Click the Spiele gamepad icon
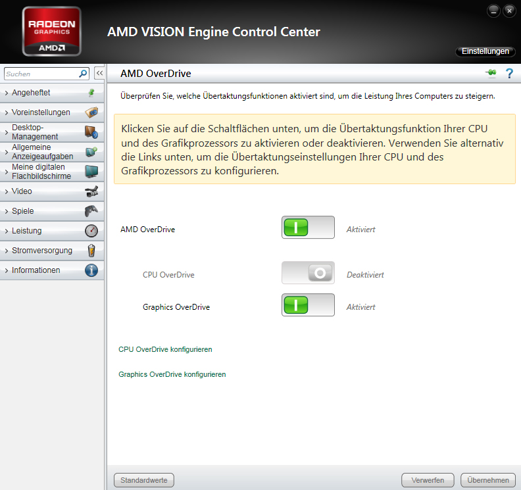 [91, 211]
